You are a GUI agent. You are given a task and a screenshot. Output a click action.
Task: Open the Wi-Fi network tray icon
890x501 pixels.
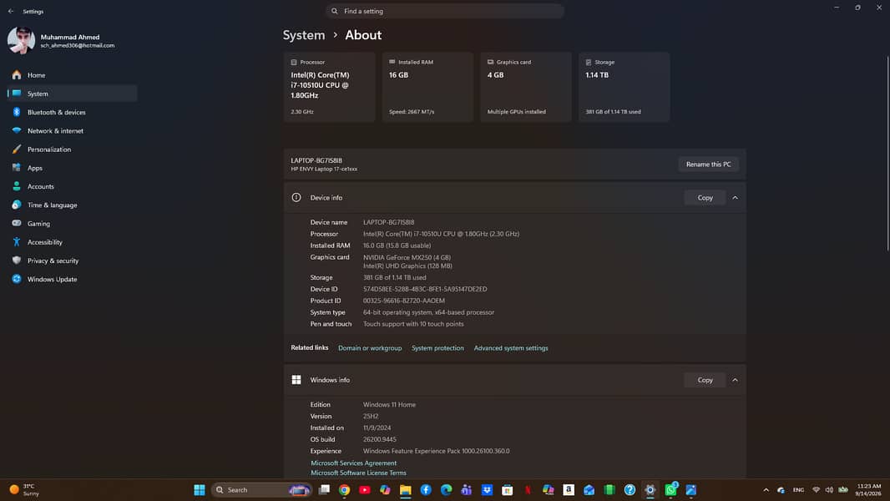[x=817, y=489]
